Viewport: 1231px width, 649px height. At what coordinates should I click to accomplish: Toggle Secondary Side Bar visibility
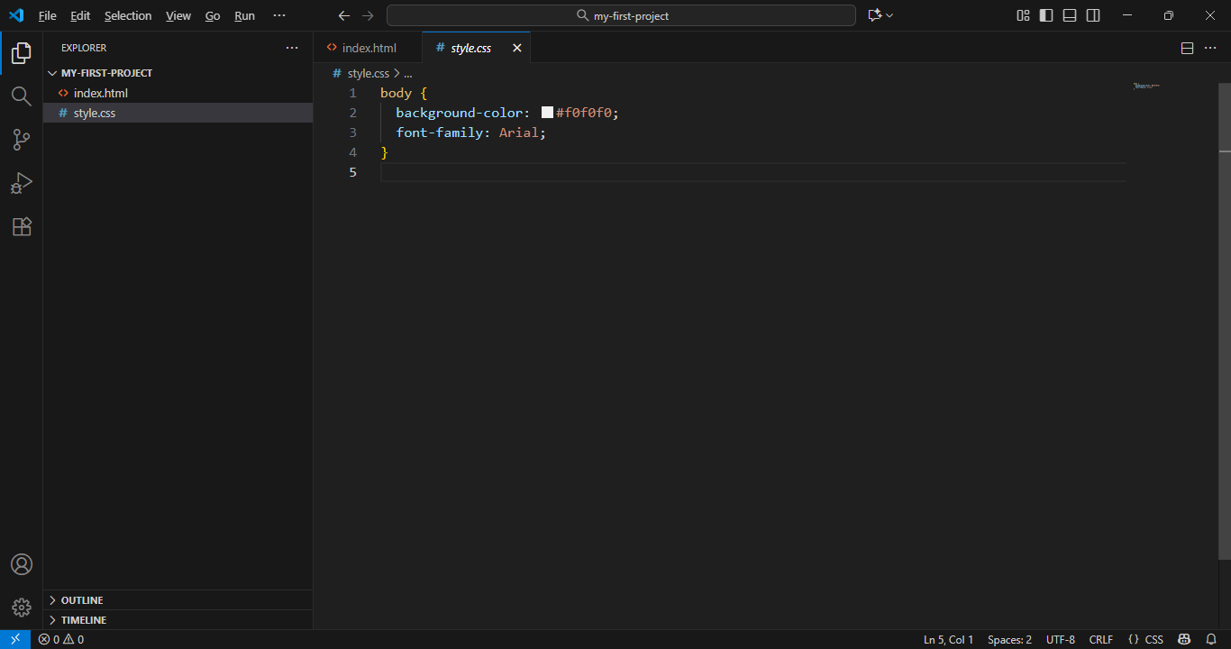pos(1092,14)
